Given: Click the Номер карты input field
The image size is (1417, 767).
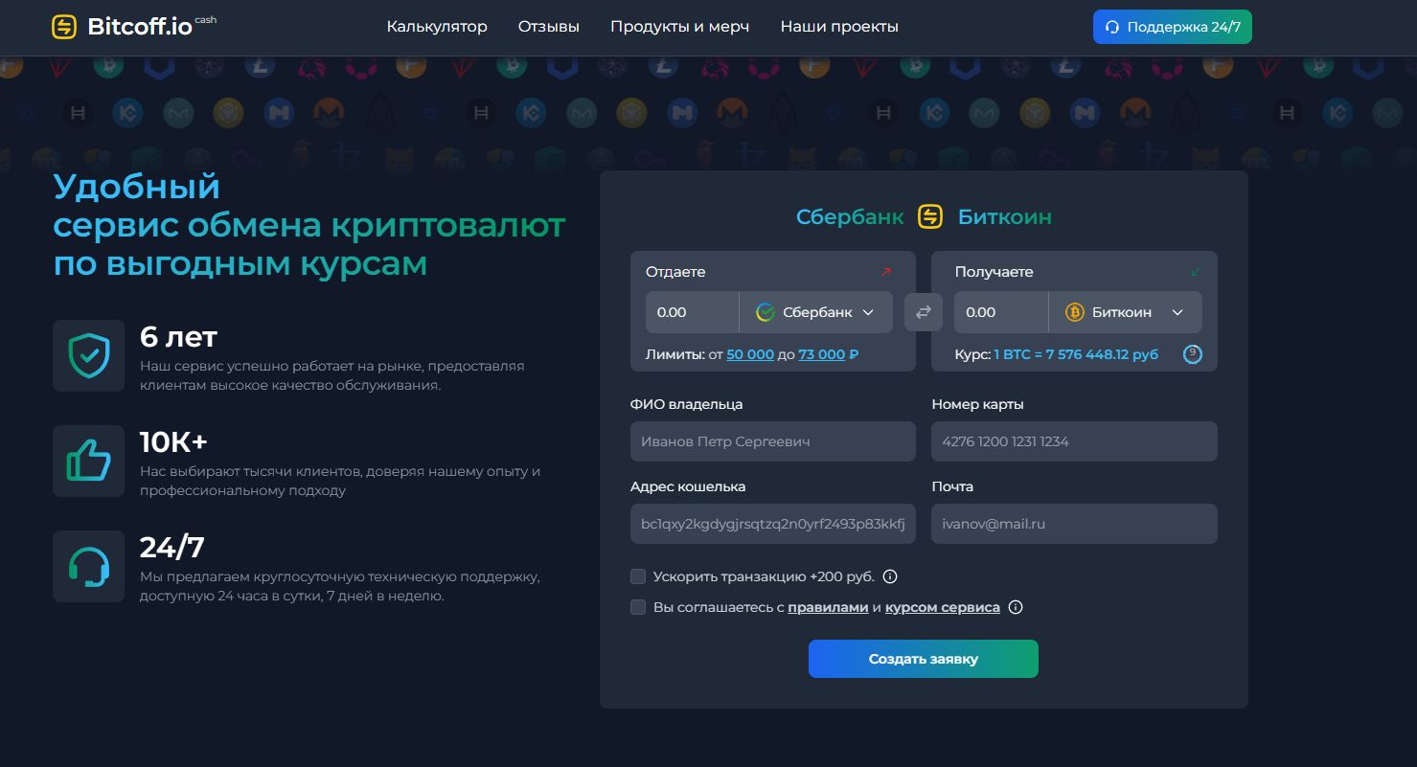Looking at the screenshot, I should [1074, 441].
